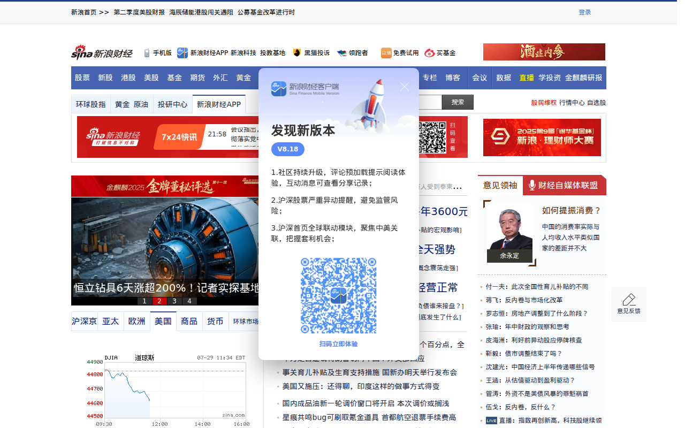The image size is (685, 428).
Task: Open the 手机版 phone icon link
Action: click(147, 53)
